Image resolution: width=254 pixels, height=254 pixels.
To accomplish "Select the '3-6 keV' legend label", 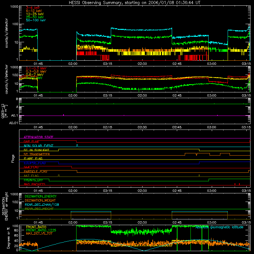I will [33, 8].
